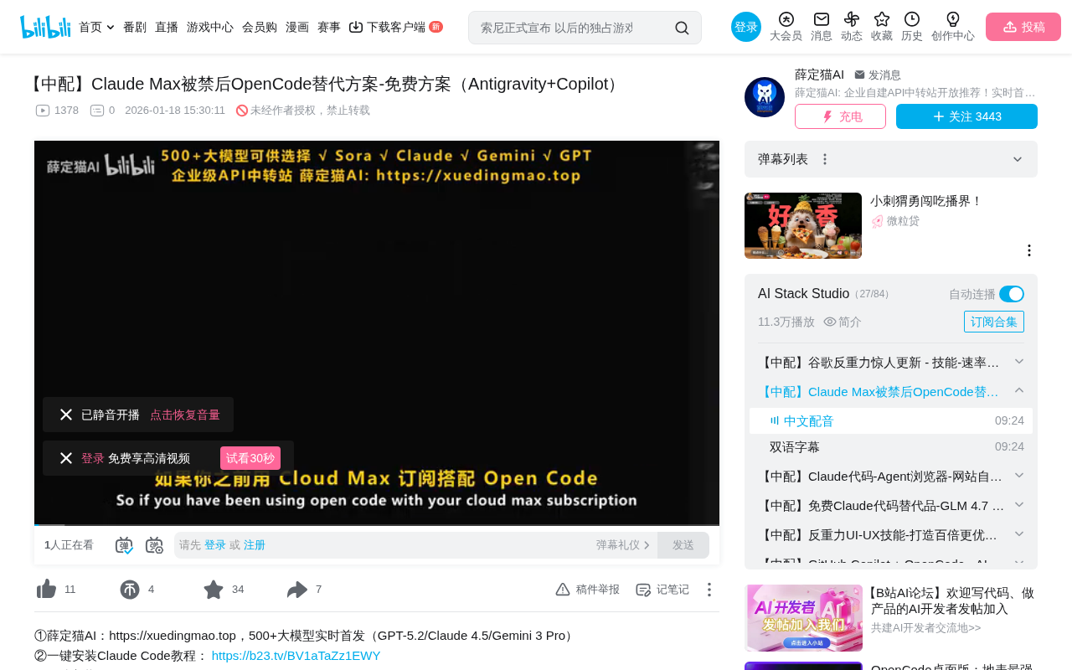Give a coin to the video
This screenshot has width=1072, height=670.
pyautogui.click(x=130, y=590)
